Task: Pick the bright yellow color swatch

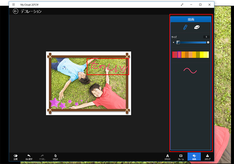Action: (x=202, y=55)
